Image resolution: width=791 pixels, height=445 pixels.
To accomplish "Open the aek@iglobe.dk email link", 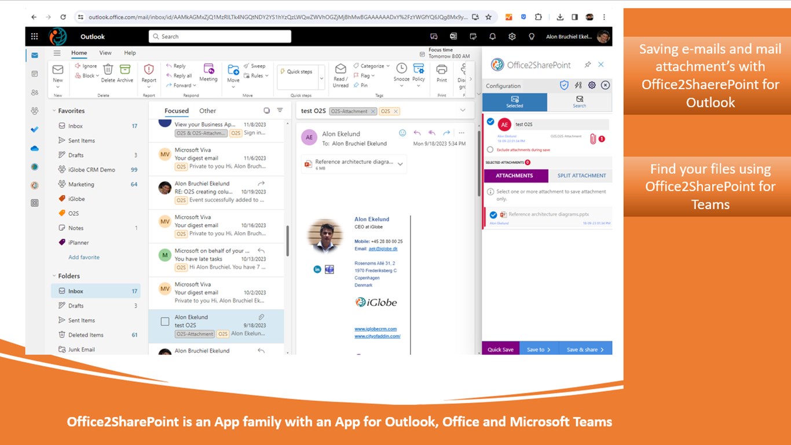I will click(x=383, y=249).
